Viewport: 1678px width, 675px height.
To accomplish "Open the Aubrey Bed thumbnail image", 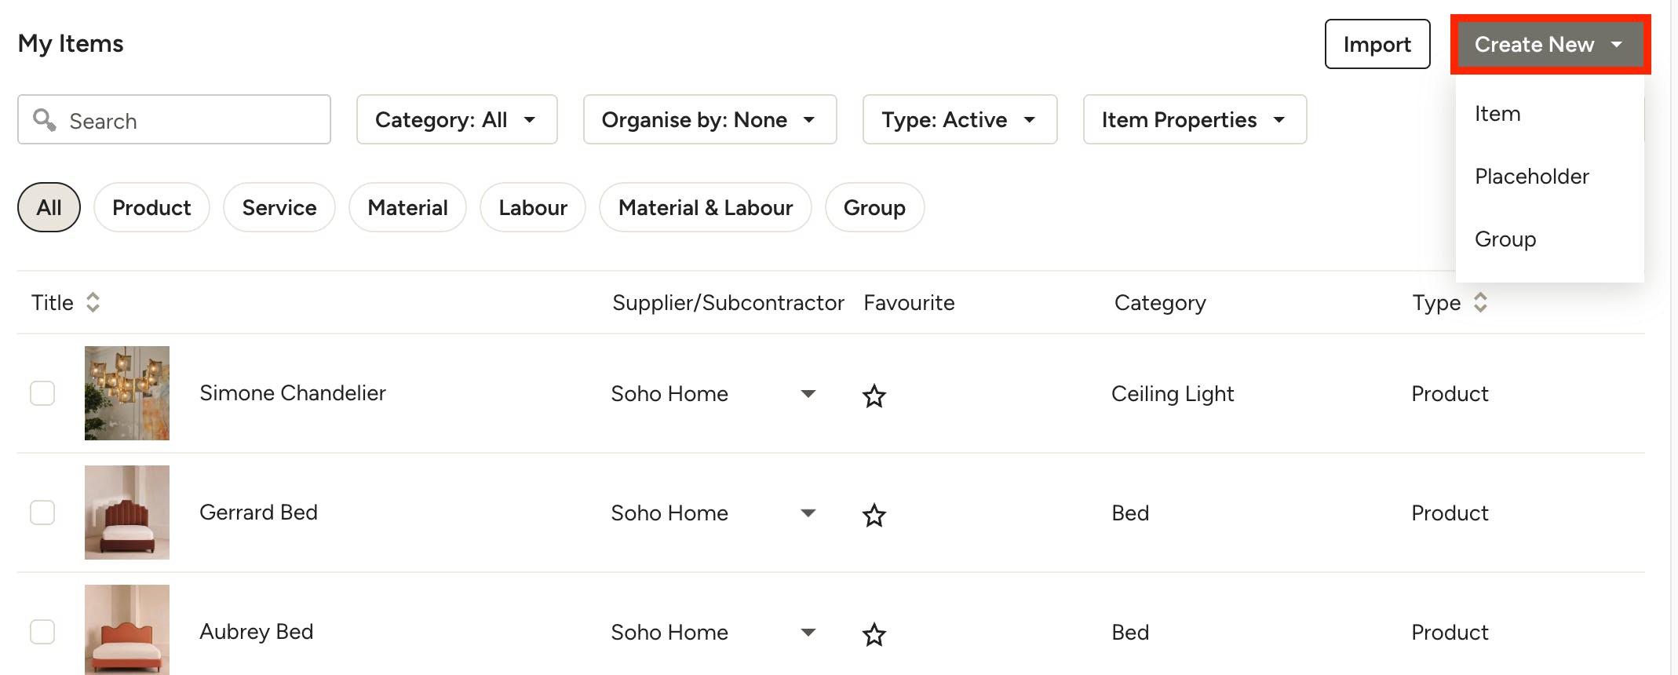I will [x=127, y=629].
